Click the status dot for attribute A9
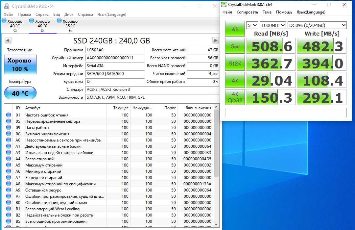The image size is (355, 230). pyautogui.click(x=9, y=190)
